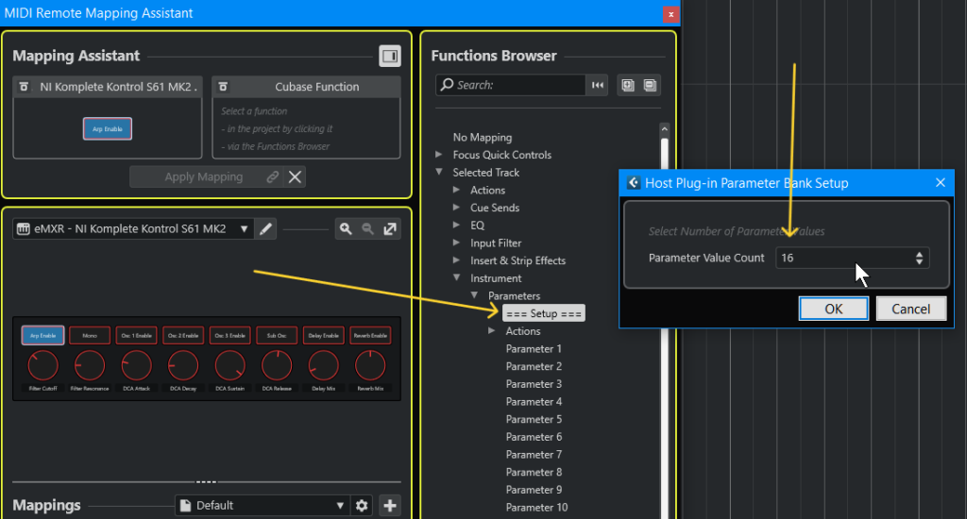Select the DCA Decay knob
This screenshot has height=519, width=967.
coord(183,365)
